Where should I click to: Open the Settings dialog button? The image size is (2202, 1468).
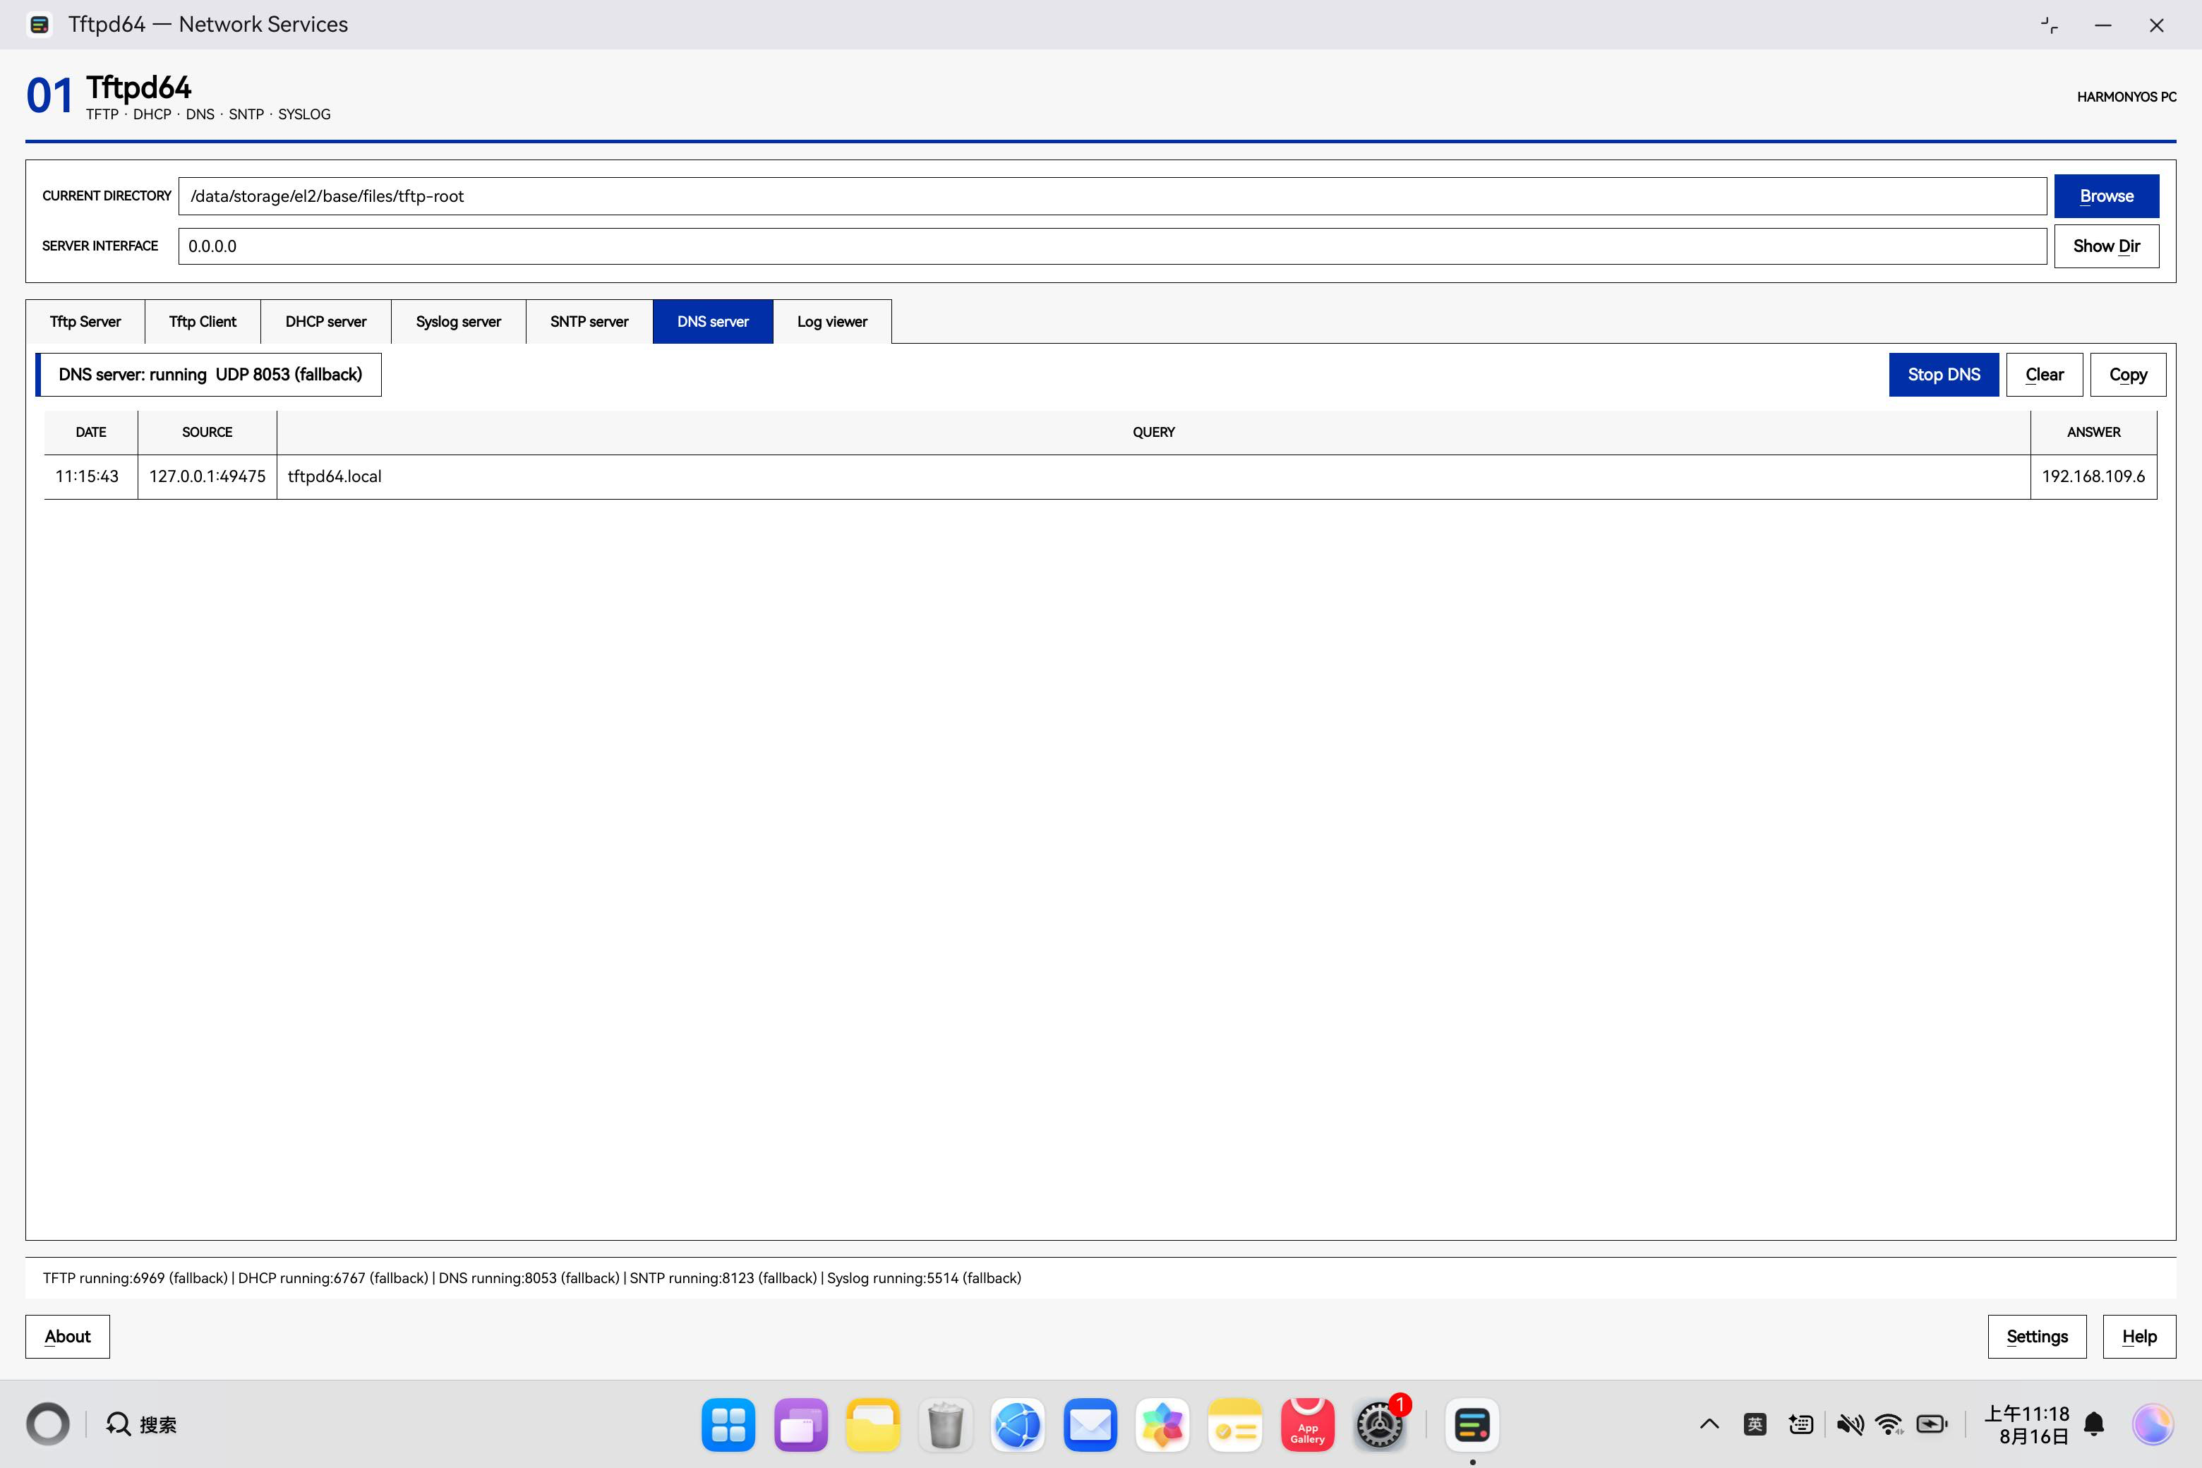click(2038, 1336)
